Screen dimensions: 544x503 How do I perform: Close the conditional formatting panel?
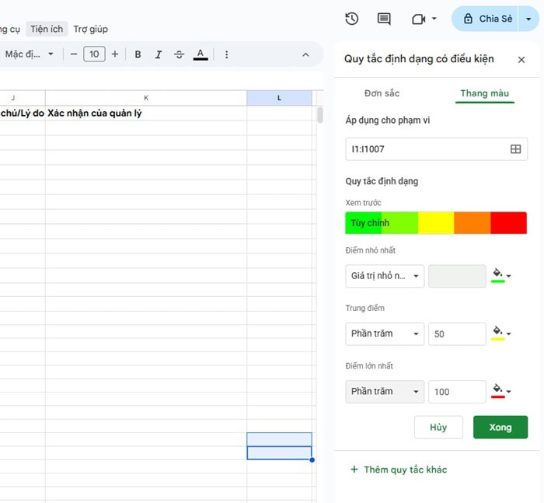[x=521, y=60]
